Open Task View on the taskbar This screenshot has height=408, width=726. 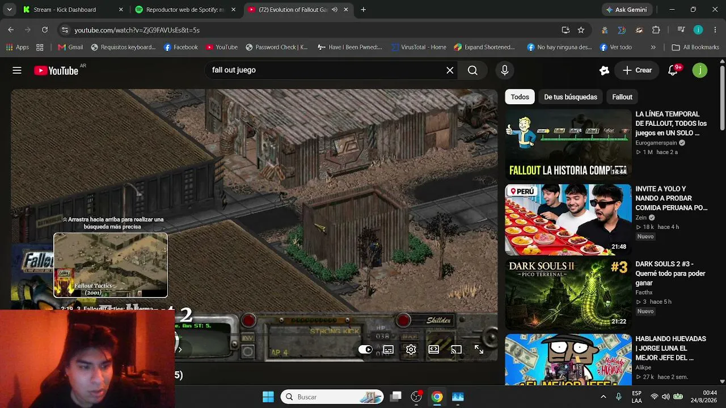396,397
